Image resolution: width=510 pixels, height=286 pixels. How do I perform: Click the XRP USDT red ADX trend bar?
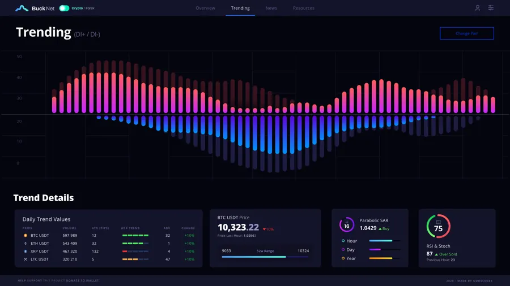tap(125, 252)
